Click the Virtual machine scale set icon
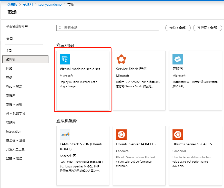The image size is (224, 188). [x=65, y=59]
